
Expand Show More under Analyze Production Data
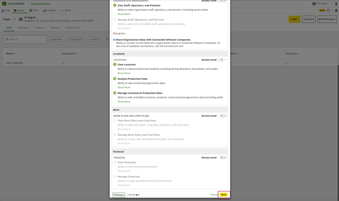coord(124,87)
